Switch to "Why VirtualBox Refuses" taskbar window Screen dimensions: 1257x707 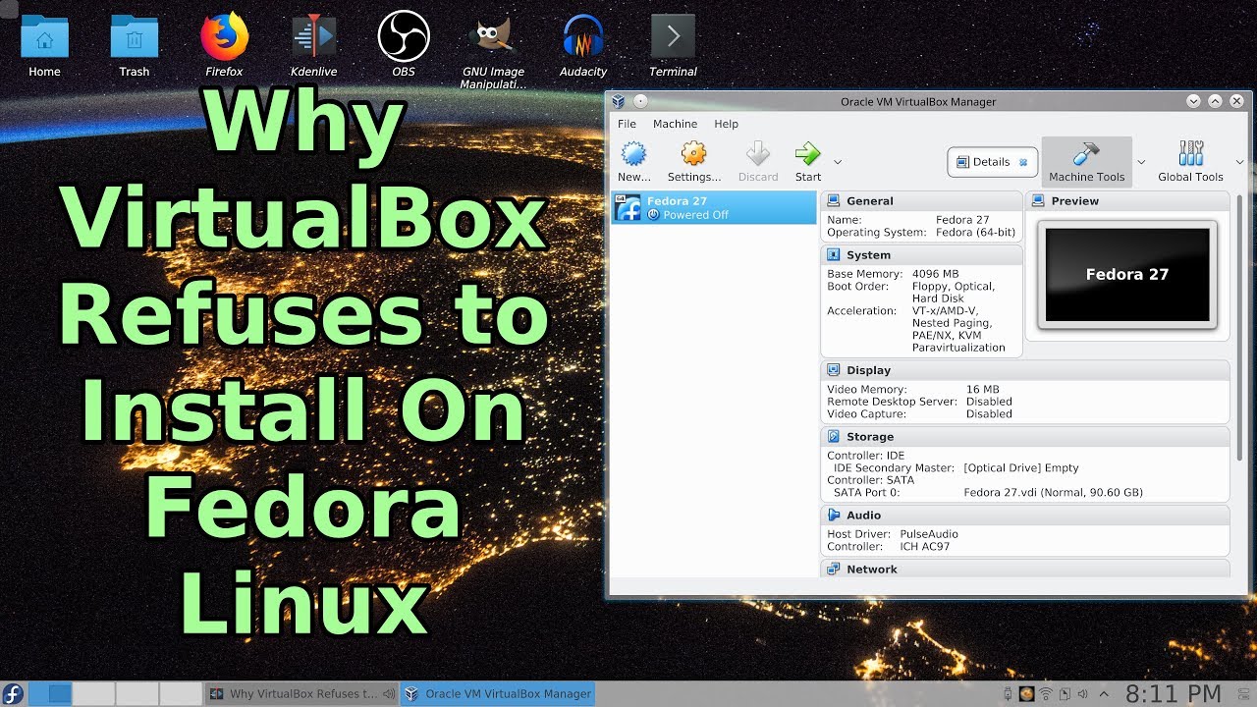302,693
